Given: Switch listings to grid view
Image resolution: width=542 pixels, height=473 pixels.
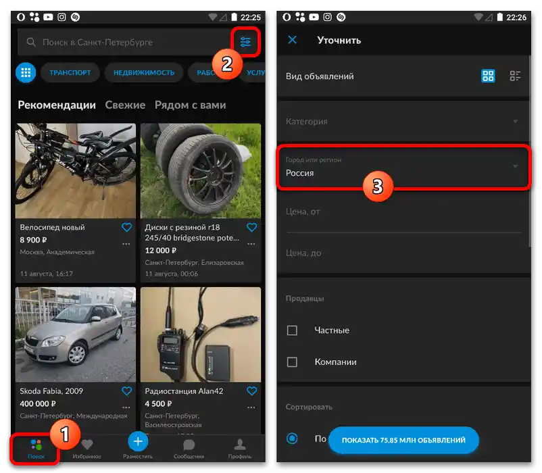Looking at the screenshot, I should tap(488, 76).
